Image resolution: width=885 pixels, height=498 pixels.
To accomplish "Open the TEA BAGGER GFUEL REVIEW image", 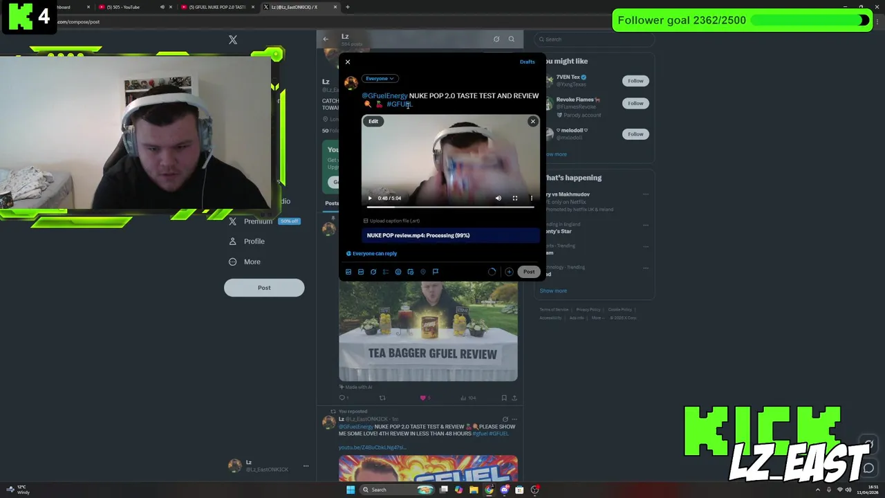I will pyautogui.click(x=428, y=332).
